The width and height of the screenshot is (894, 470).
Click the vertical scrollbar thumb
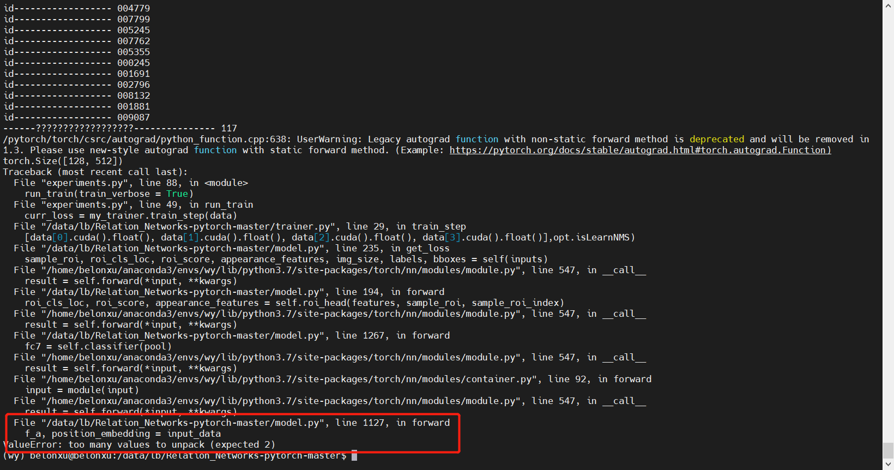point(889,450)
